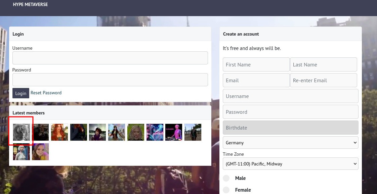Click the Reset Password link
Image resolution: width=377 pixels, height=194 pixels.
(x=46, y=93)
